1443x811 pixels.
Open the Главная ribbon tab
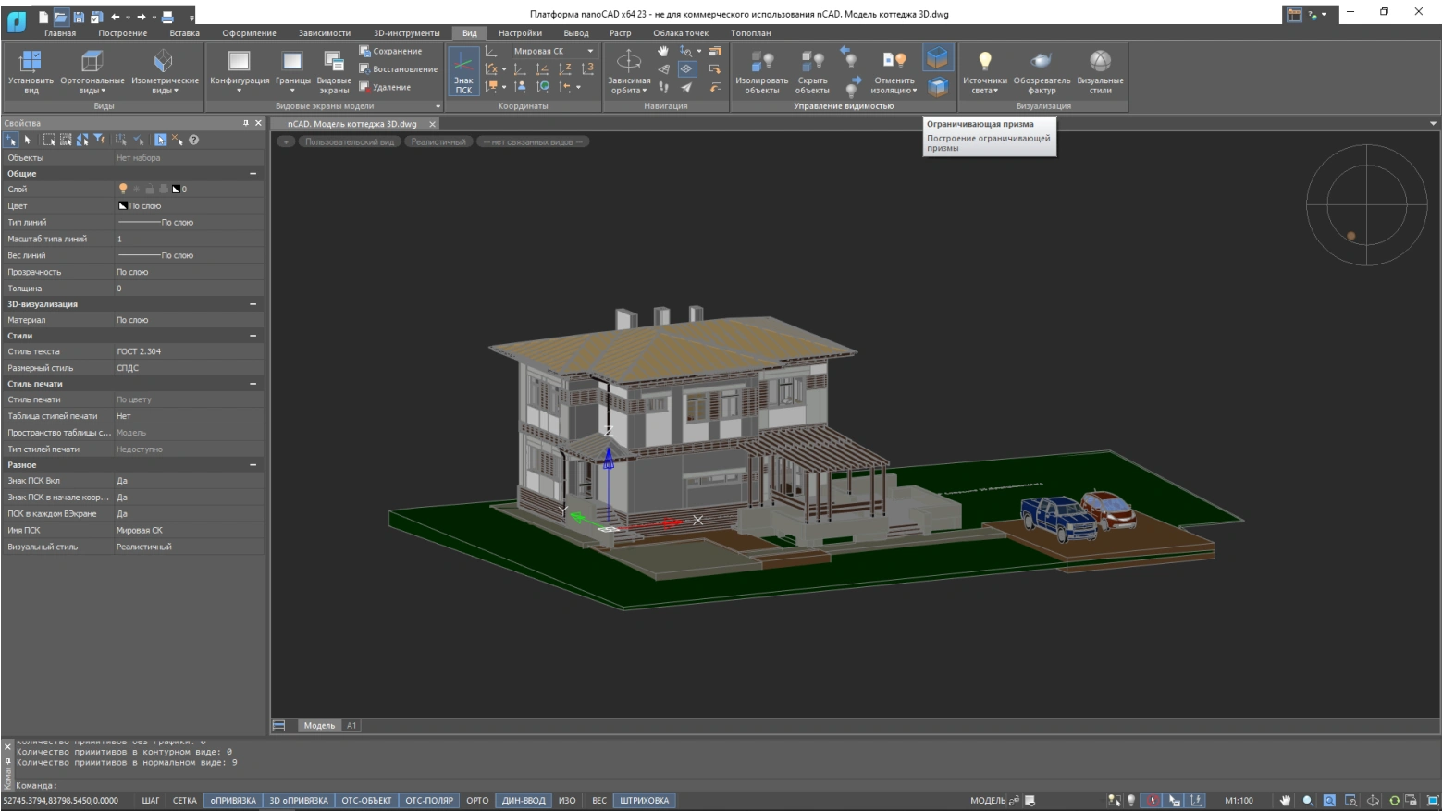pos(60,33)
